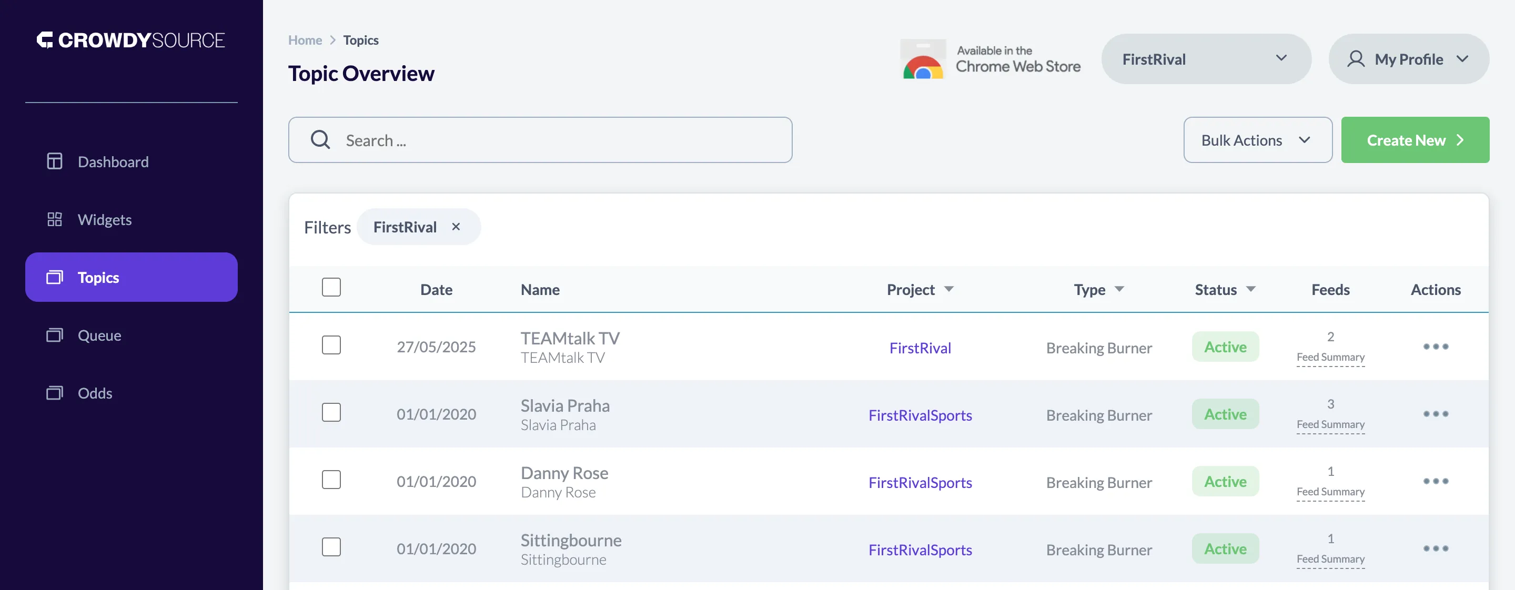
Task: Click the Active status badge for Danny Rose
Action: pos(1225,481)
